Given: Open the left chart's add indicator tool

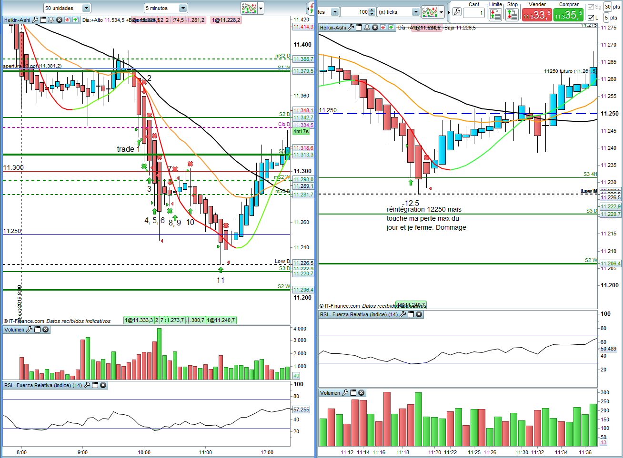Looking at the screenshot, I should pos(249,8).
